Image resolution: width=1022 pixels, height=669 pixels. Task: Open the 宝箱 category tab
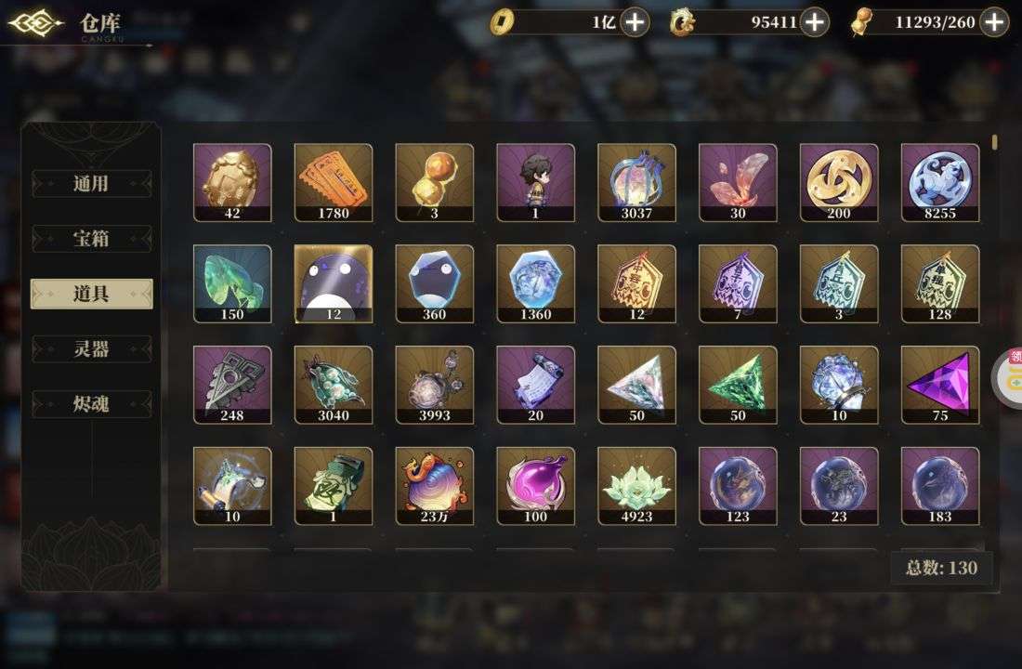[x=91, y=239]
